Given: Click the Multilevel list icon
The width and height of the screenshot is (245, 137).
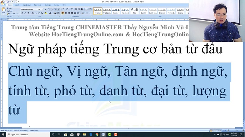Looking at the screenshot, I should point(72,9).
